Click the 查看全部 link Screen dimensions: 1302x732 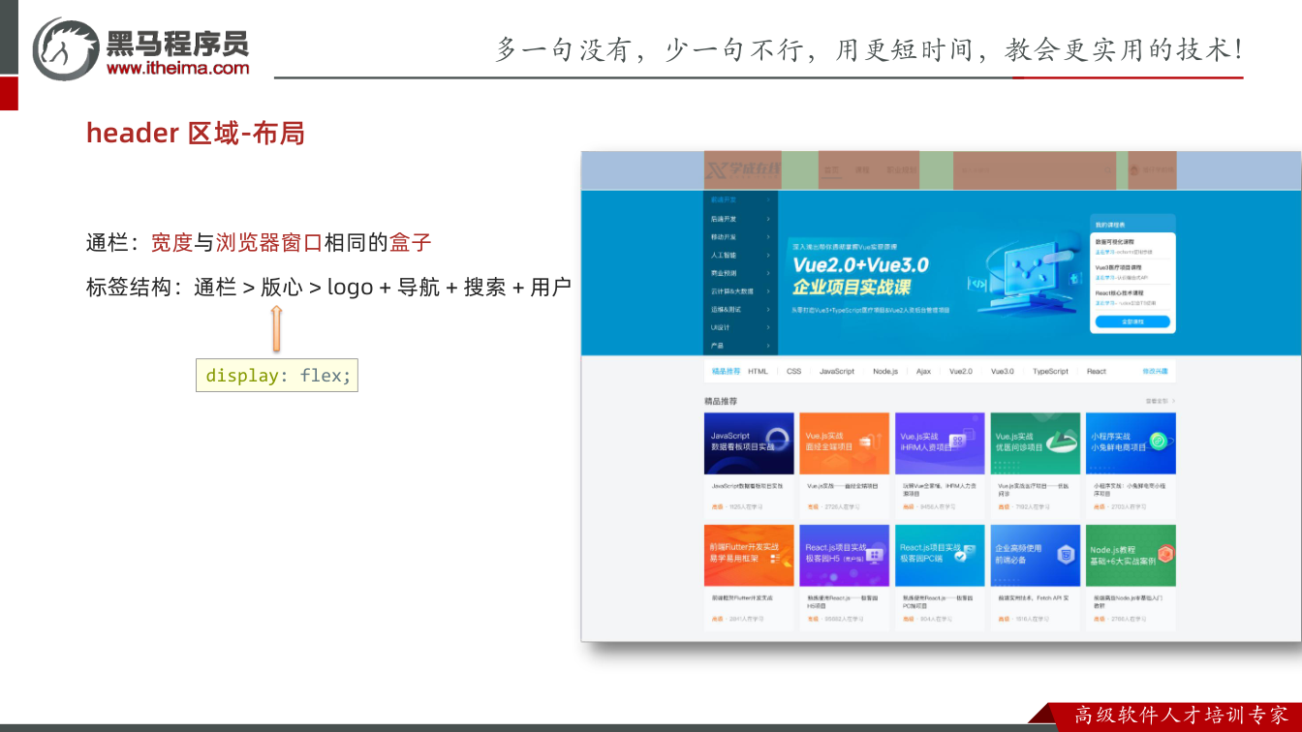[1159, 400]
